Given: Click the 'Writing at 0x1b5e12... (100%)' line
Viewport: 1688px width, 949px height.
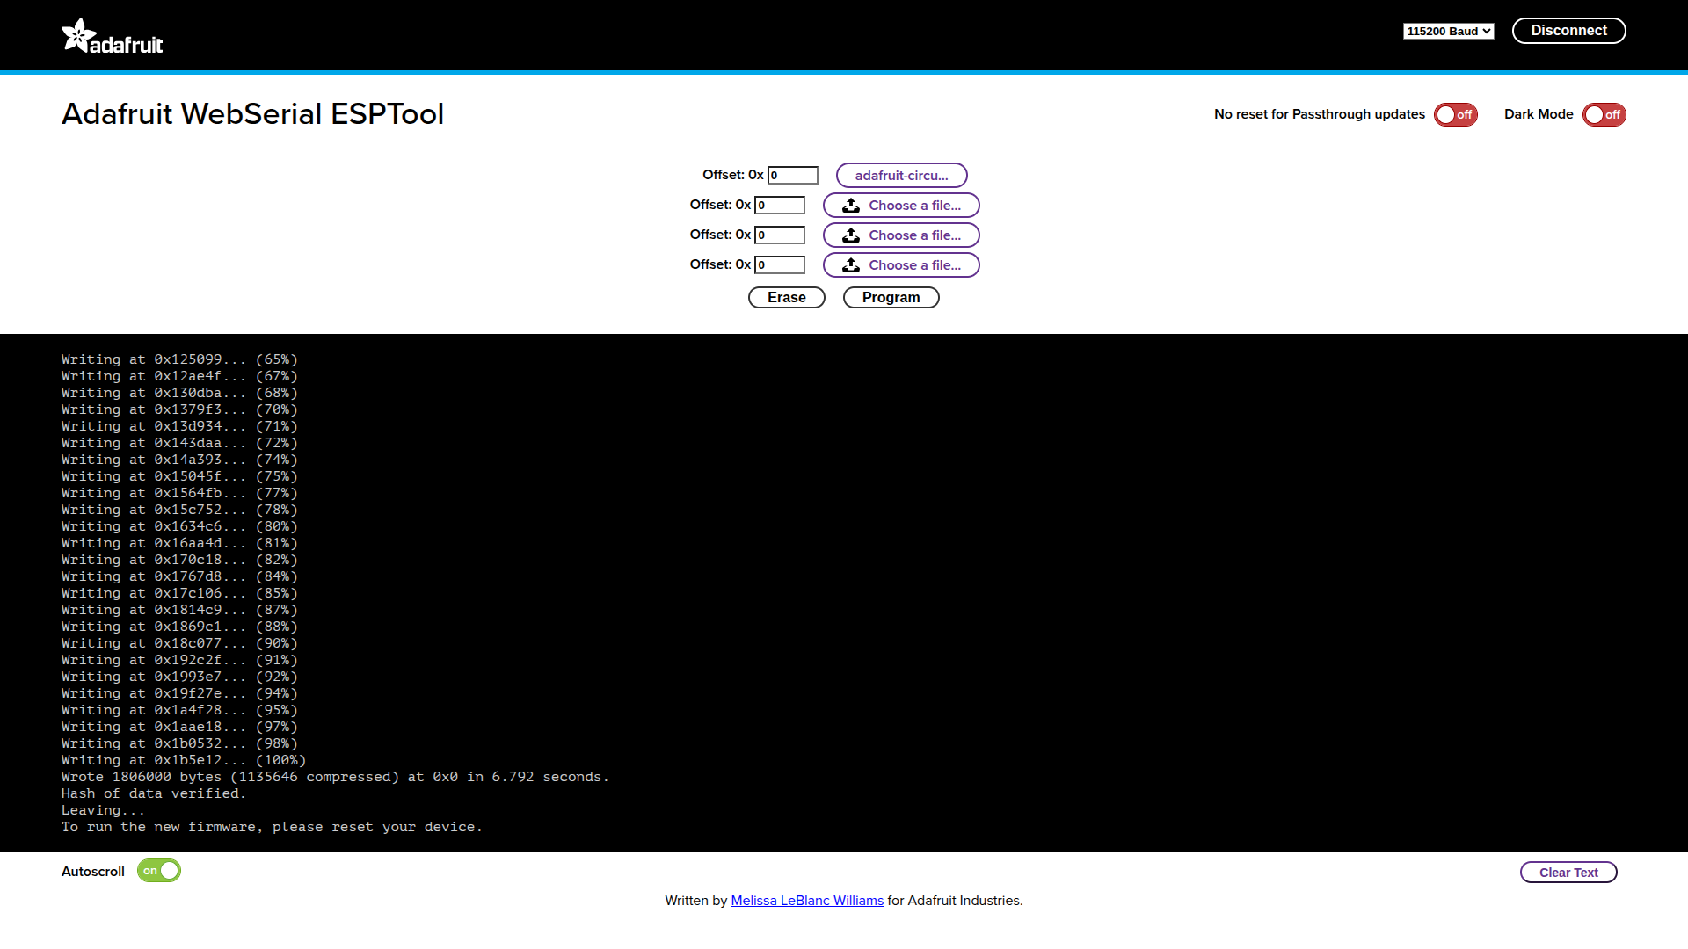Looking at the screenshot, I should (184, 760).
